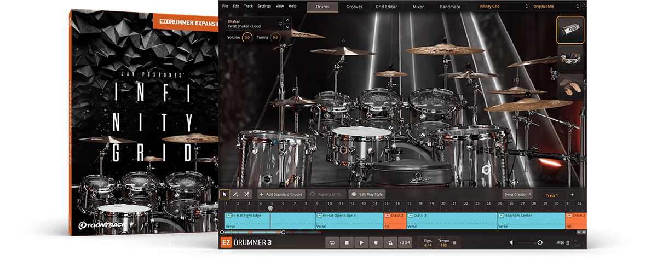Open the Settings menu
Viewport: 657px width, 267px height.
(264, 6)
